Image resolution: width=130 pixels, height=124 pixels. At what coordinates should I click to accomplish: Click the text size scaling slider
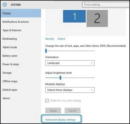point(70,51)
